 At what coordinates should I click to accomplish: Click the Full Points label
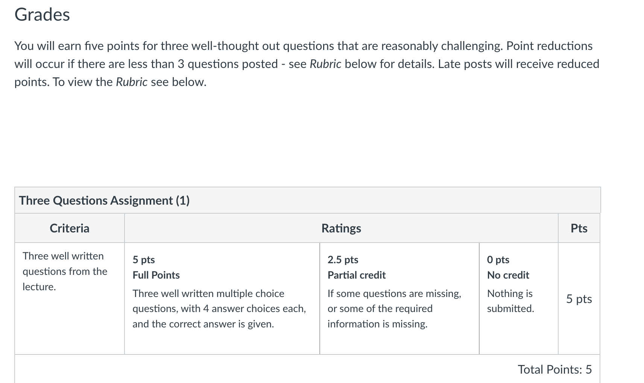[156, 275]
